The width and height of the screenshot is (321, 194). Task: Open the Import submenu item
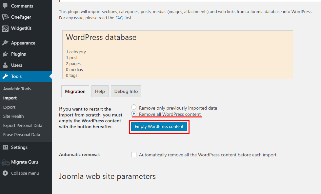[10, 98]
